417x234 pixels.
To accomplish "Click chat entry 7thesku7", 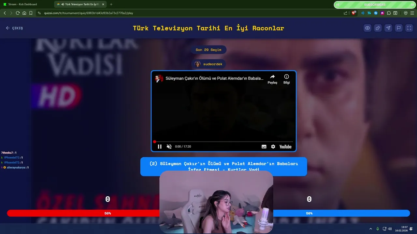I will pyautogui.click(x=9, y=153).
